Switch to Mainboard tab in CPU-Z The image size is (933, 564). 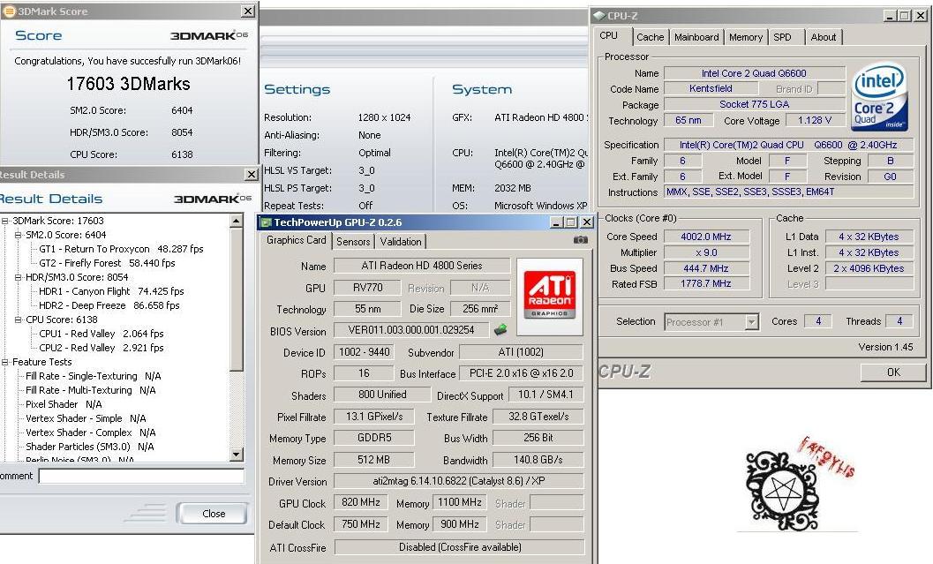(696, 37)
